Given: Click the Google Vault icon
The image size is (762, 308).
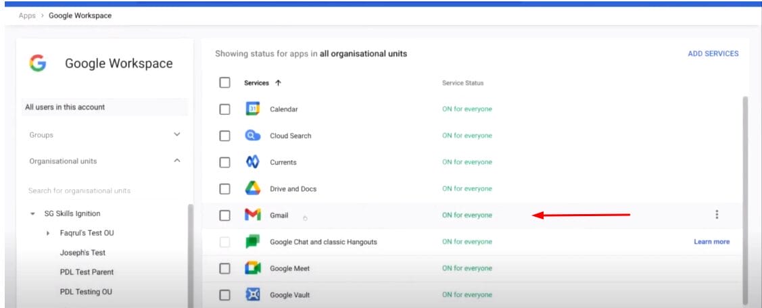Looking at the screenshot, I should tap(252, 295).
